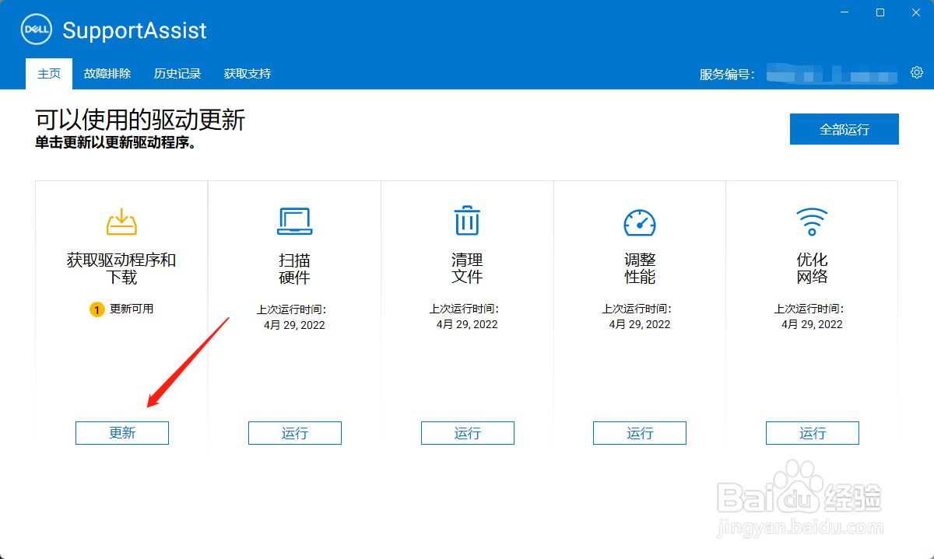
Task: Minimize the SupportAssist window
Action: click(x=844, y=12)
